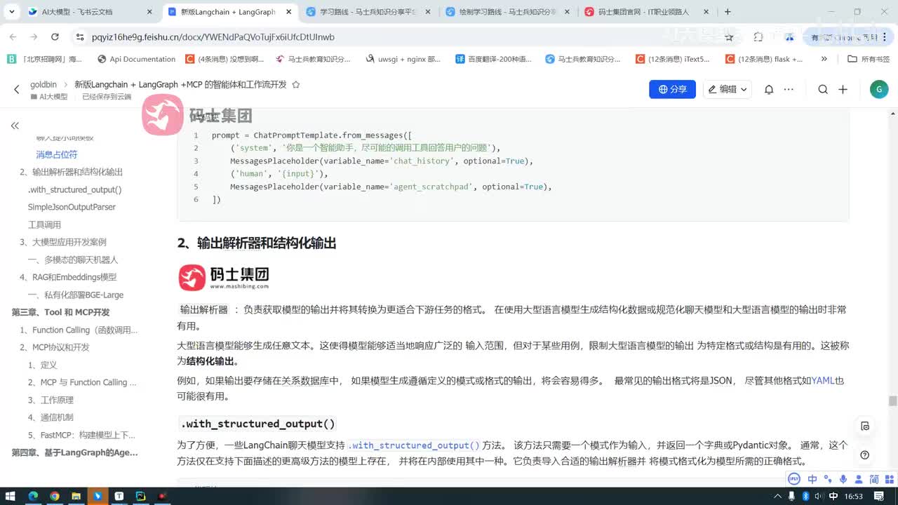The width and height of the screenshot is (898, 505).
Task: Open the notifications bell
Action: [x=769, y=89]
